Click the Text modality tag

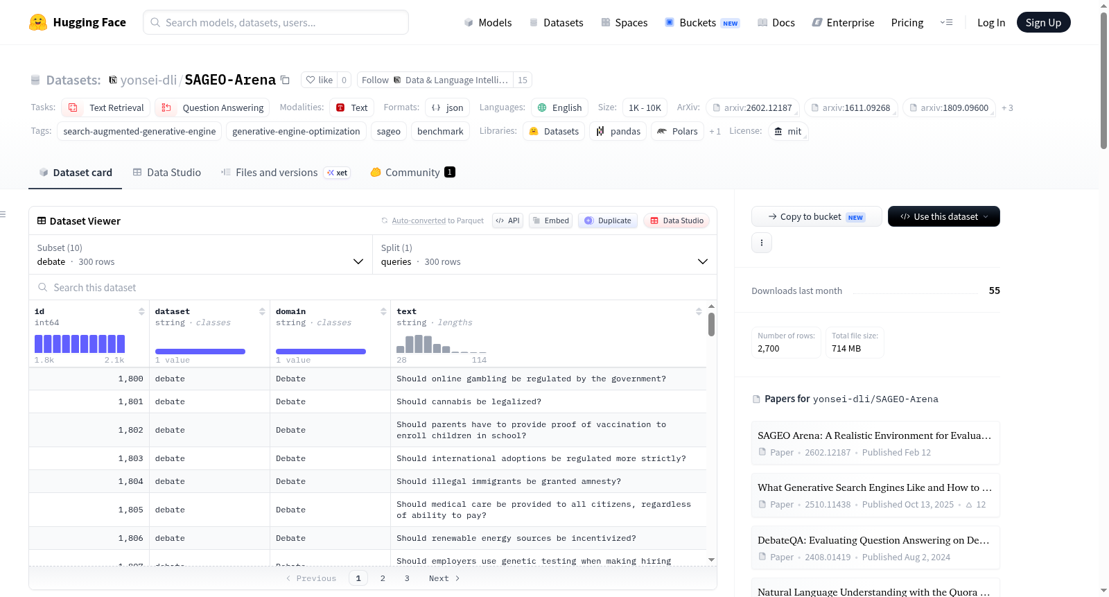(351, 107)
